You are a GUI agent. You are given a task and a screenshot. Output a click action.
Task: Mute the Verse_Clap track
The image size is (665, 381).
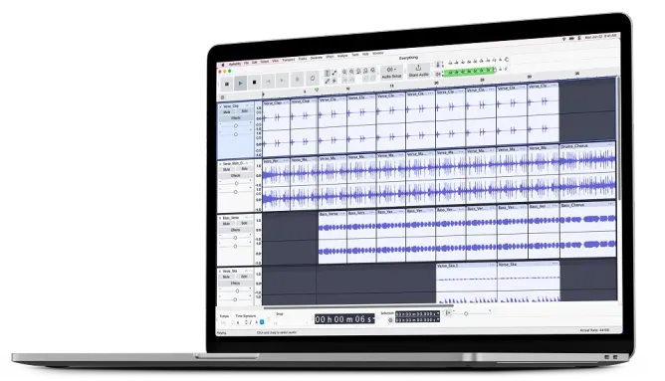click(x=227, y=111)
